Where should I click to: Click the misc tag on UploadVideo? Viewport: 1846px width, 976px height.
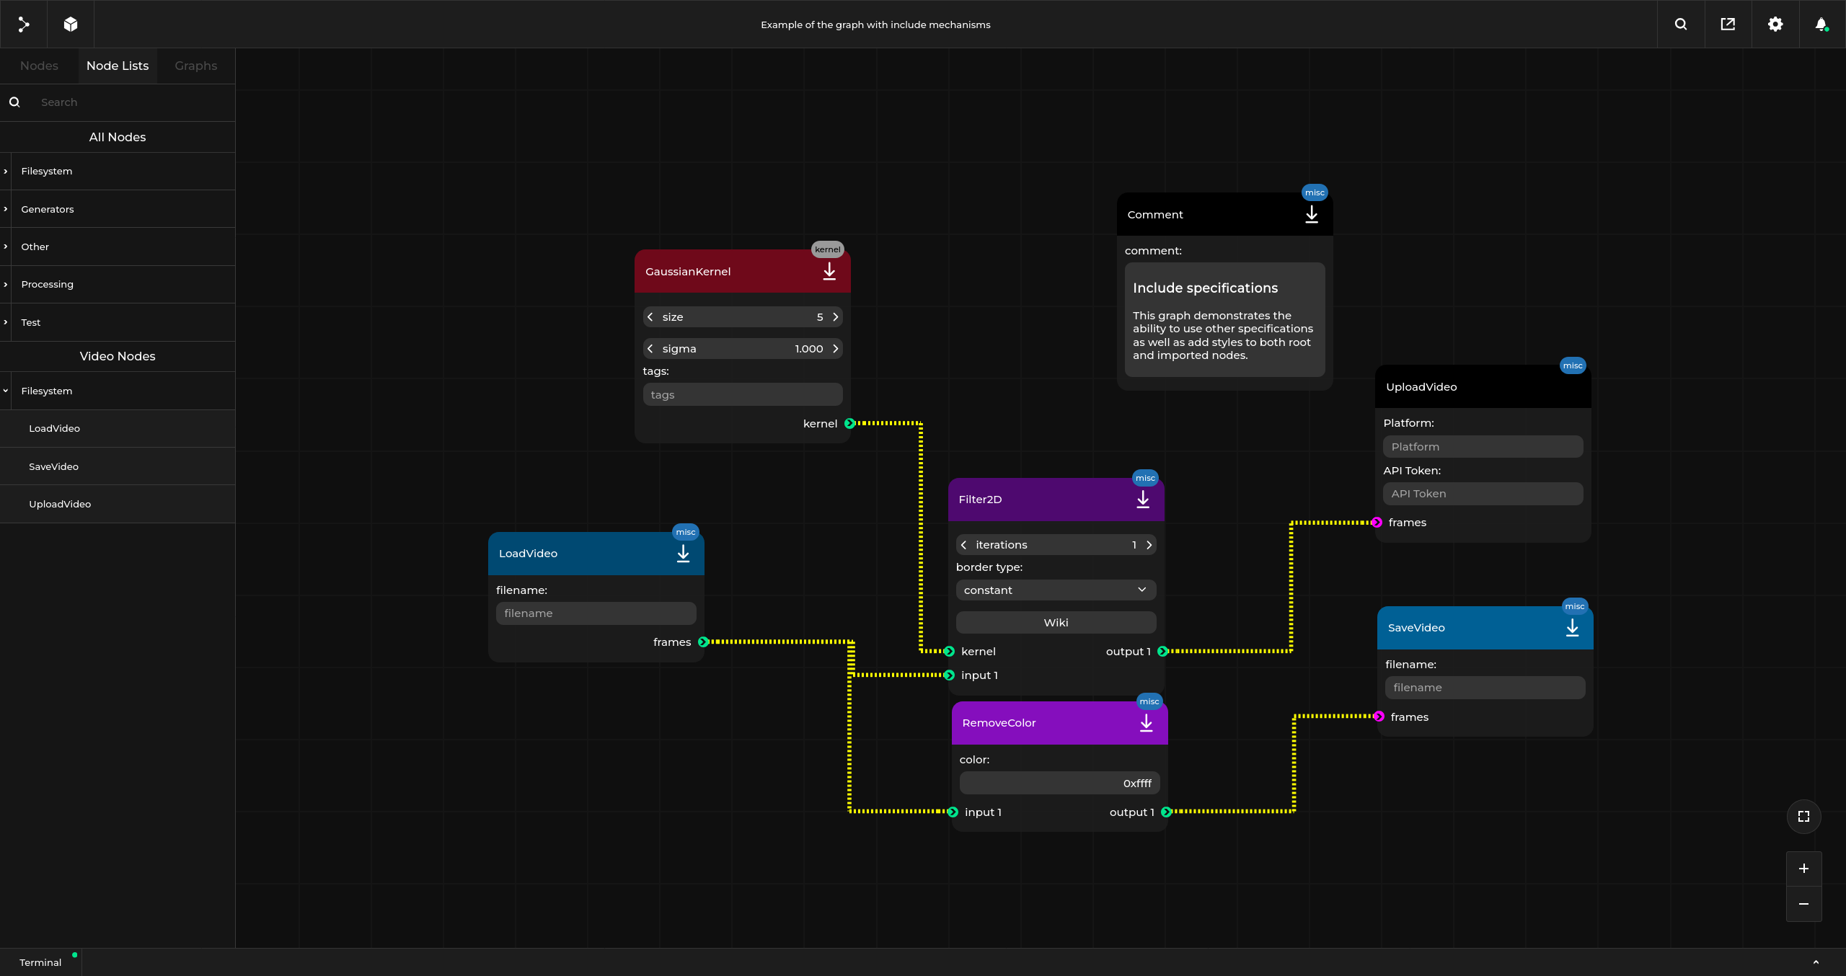coord(1573,365)
